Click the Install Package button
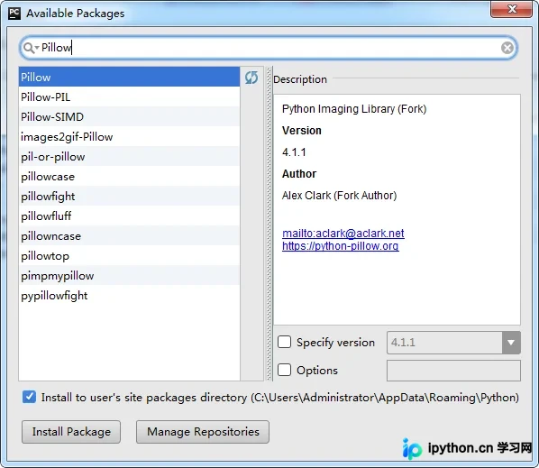The width and height of the screenshot is (539, 468). click(x=71, y=432)
